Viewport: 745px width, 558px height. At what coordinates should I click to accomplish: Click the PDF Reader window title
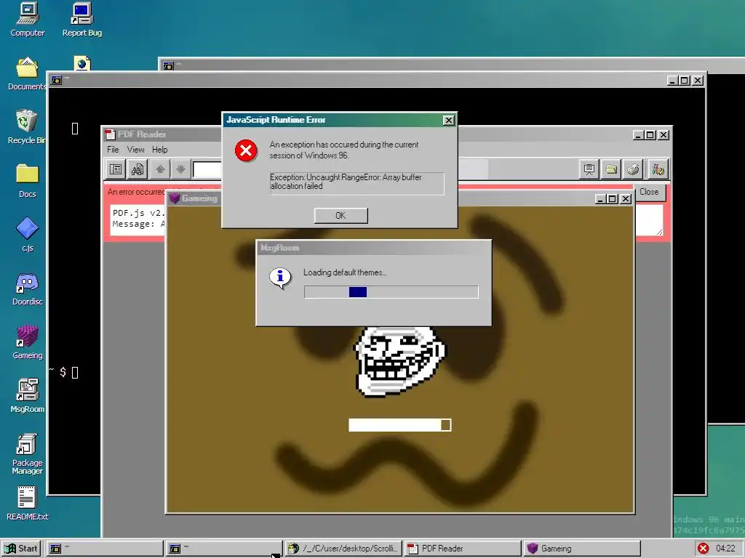[142, 134]
